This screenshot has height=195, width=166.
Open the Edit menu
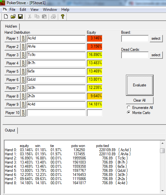[23, 10]
